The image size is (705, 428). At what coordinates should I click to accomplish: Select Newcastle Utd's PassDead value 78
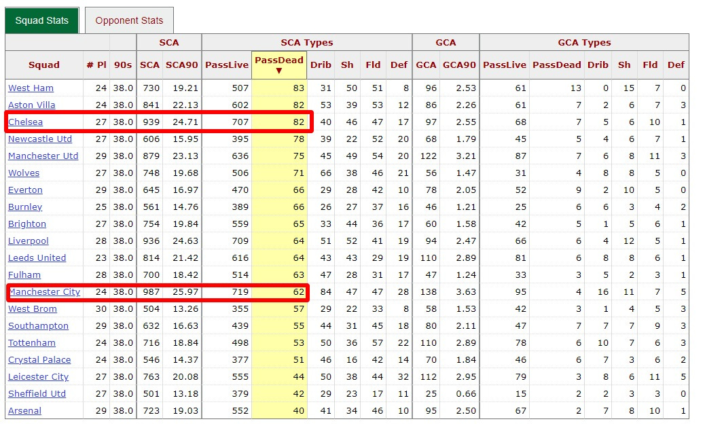coord(299,139)
